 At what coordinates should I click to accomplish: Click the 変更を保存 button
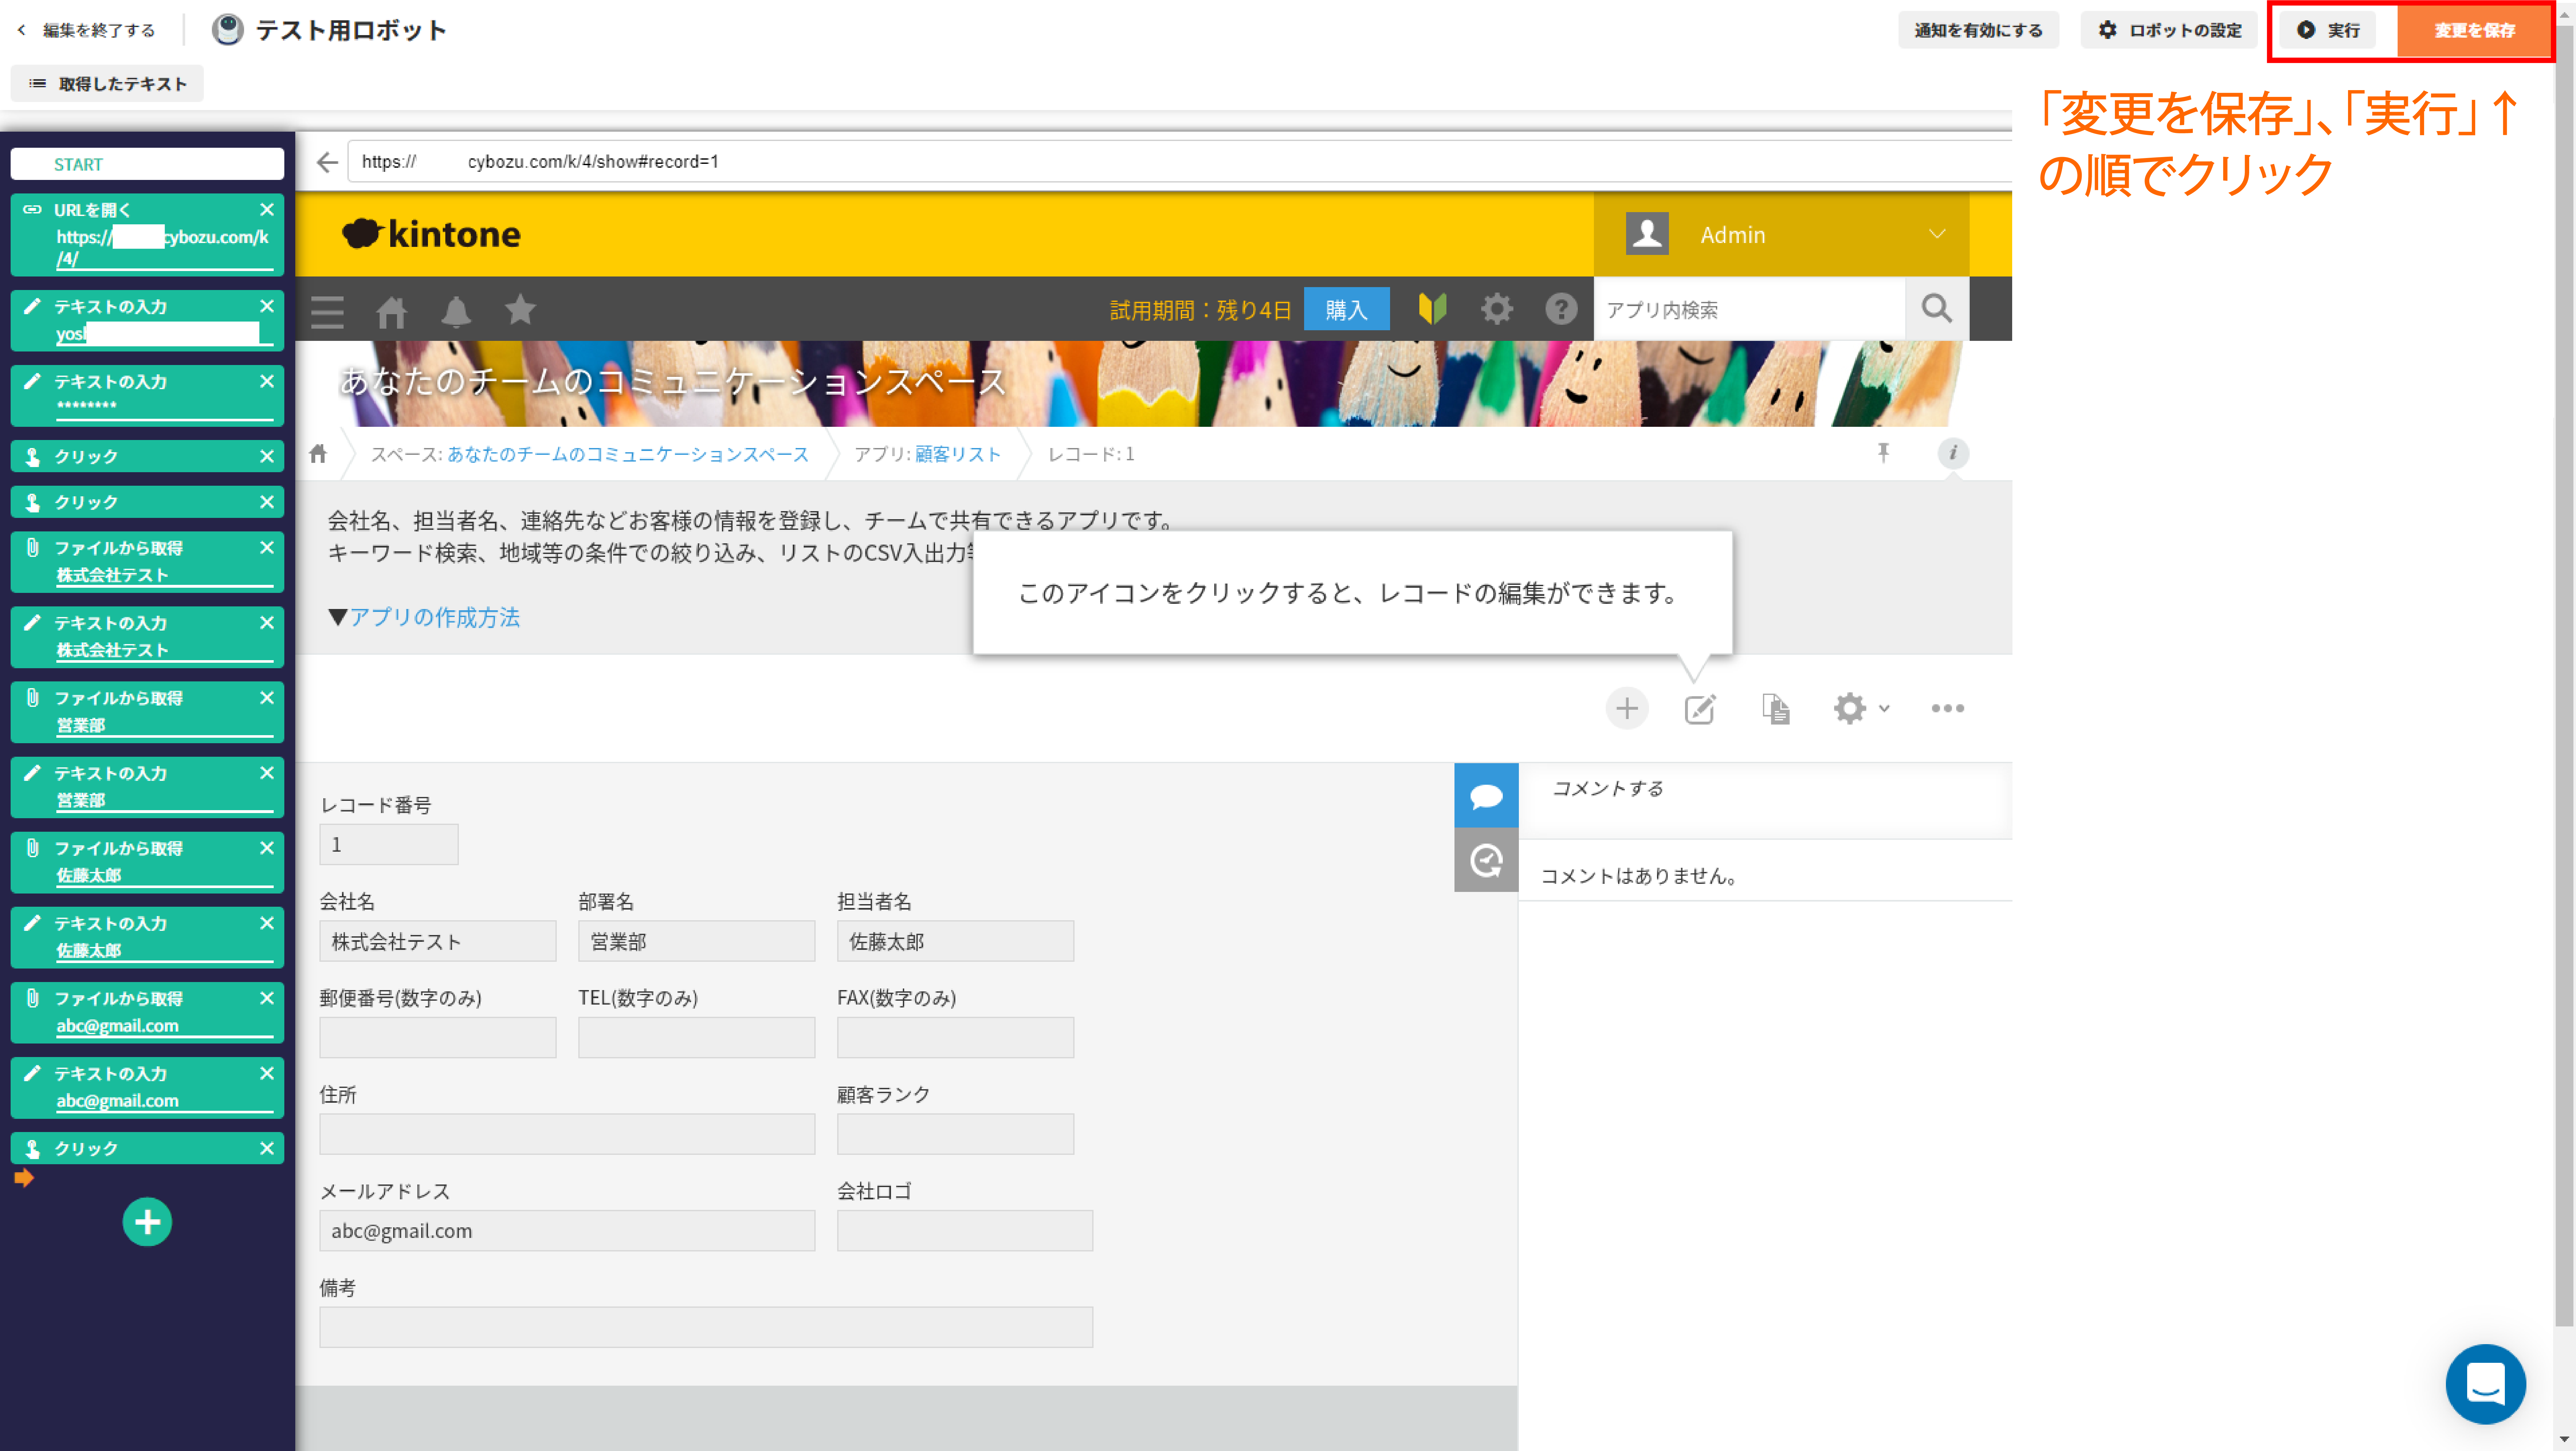tap(2474, 30)
